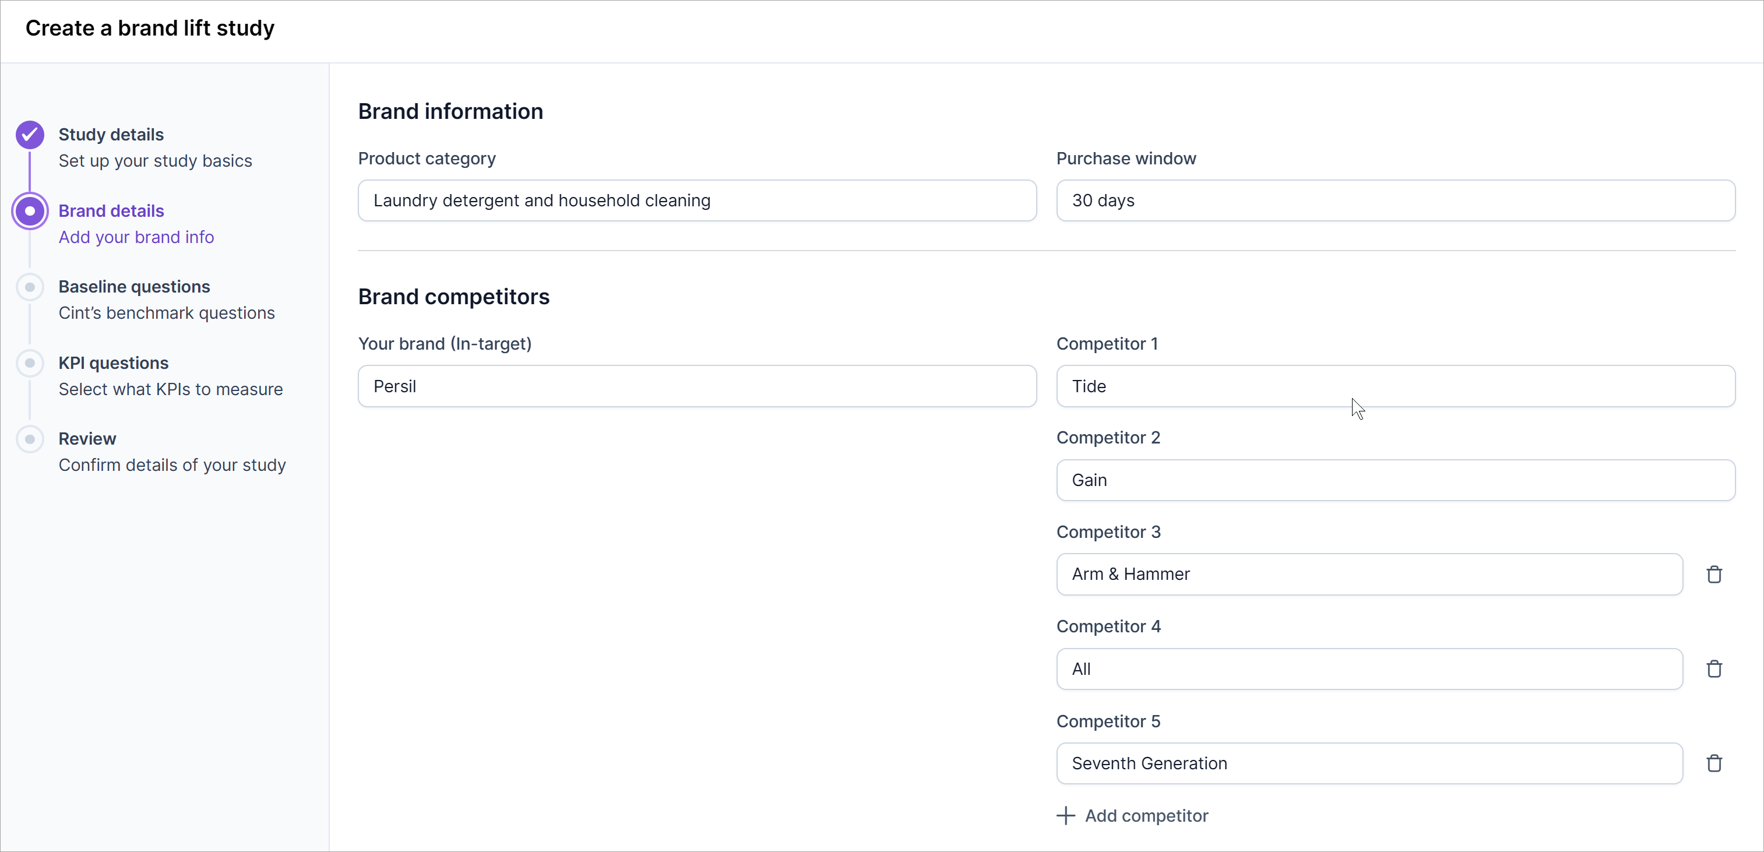Click the Study details completed checkmark icon
1764x852 pixels.
point(30,135)
